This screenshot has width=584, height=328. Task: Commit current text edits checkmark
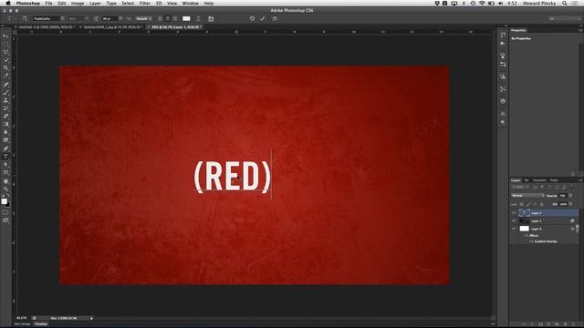[x=263, y=18]
